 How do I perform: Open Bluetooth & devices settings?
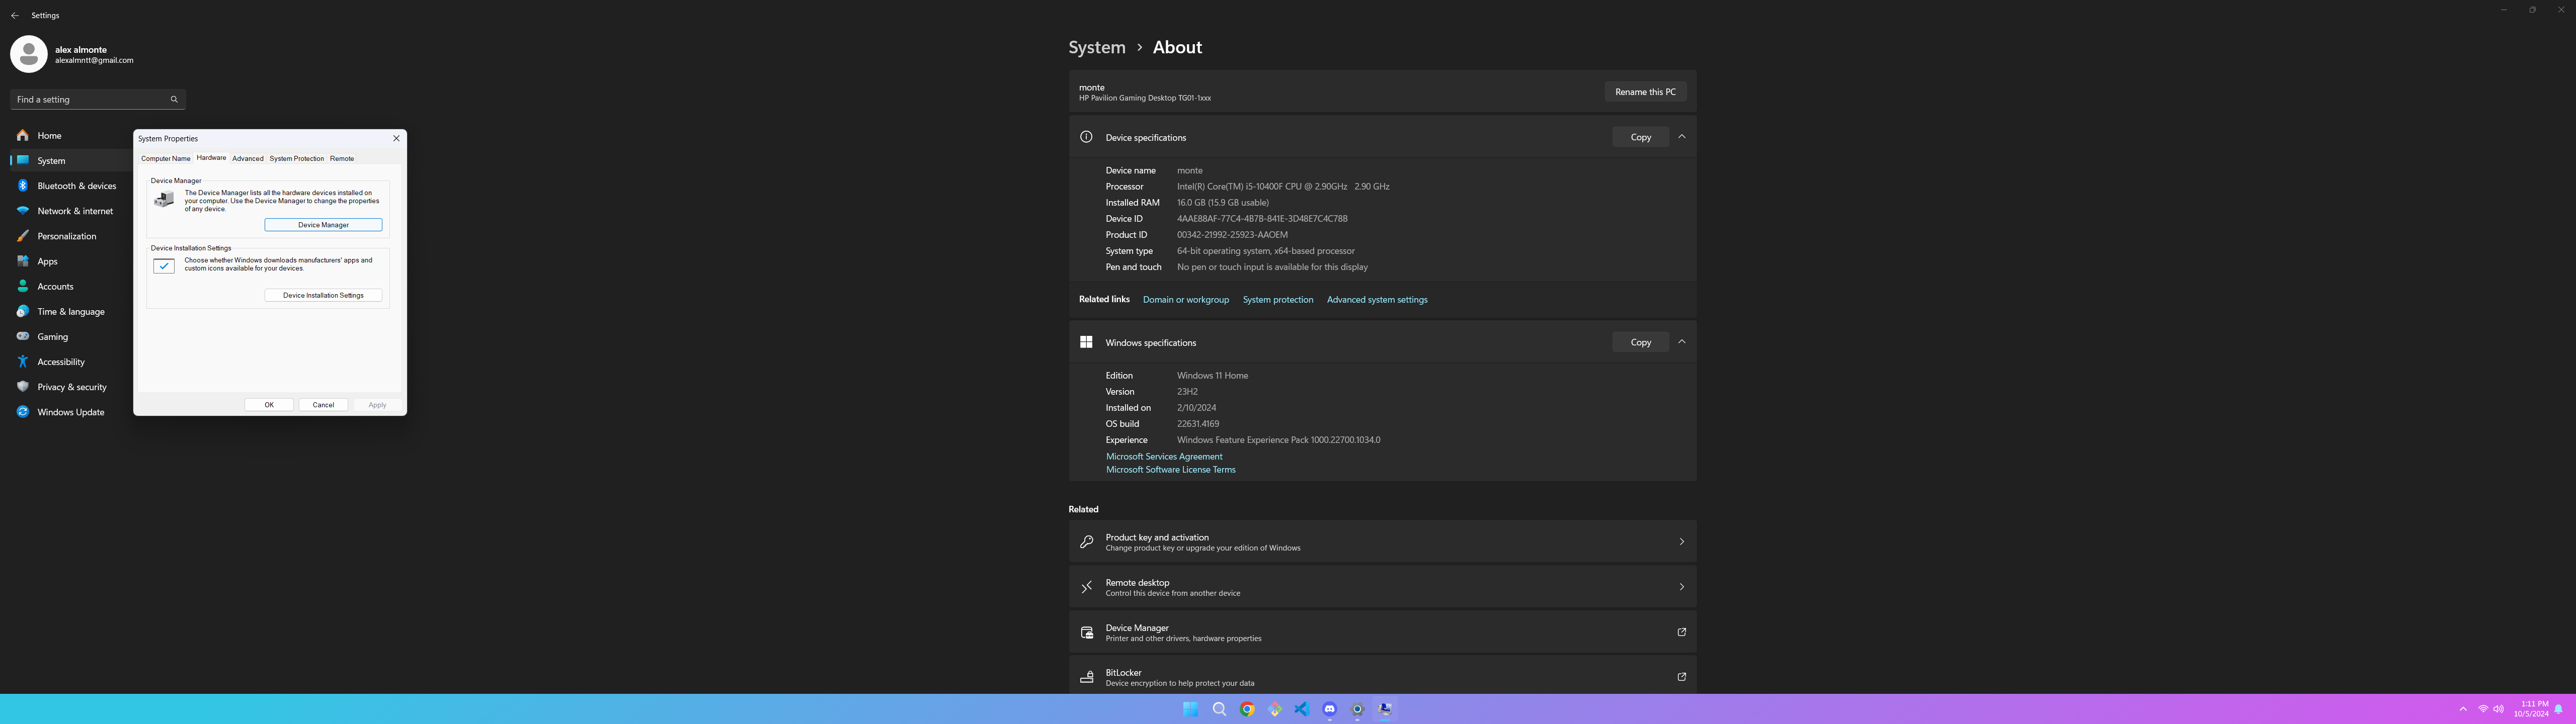coord(76,186)
